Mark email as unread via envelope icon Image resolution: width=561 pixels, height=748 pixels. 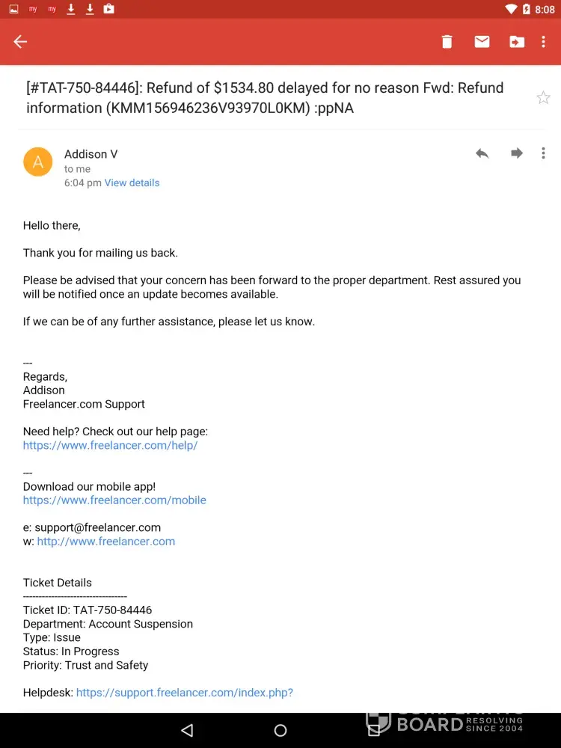coord(482,42)
